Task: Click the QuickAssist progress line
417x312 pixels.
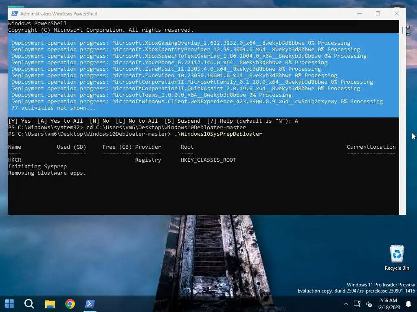Action: pyautogui.click(x=186, y=89)
